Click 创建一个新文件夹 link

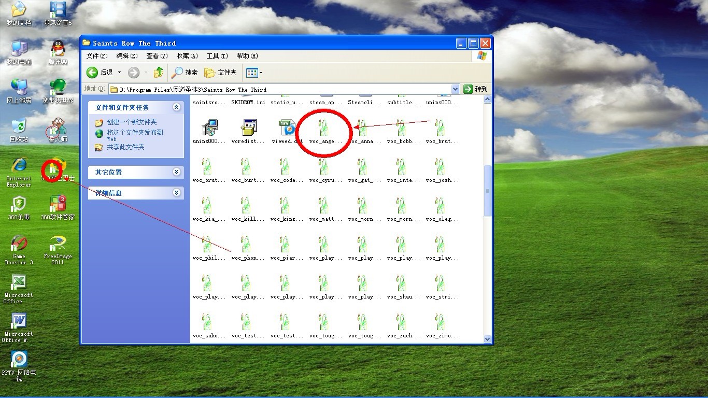132,122
